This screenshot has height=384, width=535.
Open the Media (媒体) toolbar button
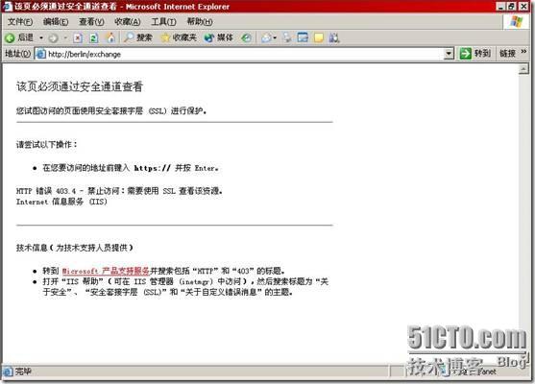click(x=219, y=37)
